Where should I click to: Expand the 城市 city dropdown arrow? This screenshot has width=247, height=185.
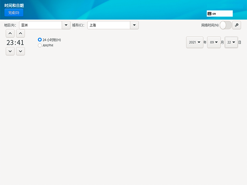pyautogui.click(x=134, y=25)
